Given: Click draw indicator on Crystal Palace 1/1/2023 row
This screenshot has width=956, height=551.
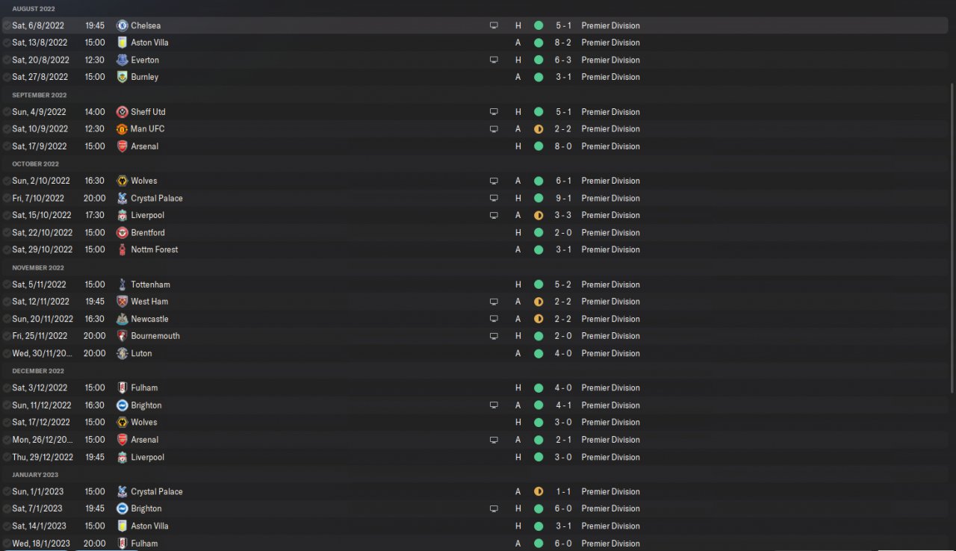Looking at the screenshot, I should (x=538, y=491).
